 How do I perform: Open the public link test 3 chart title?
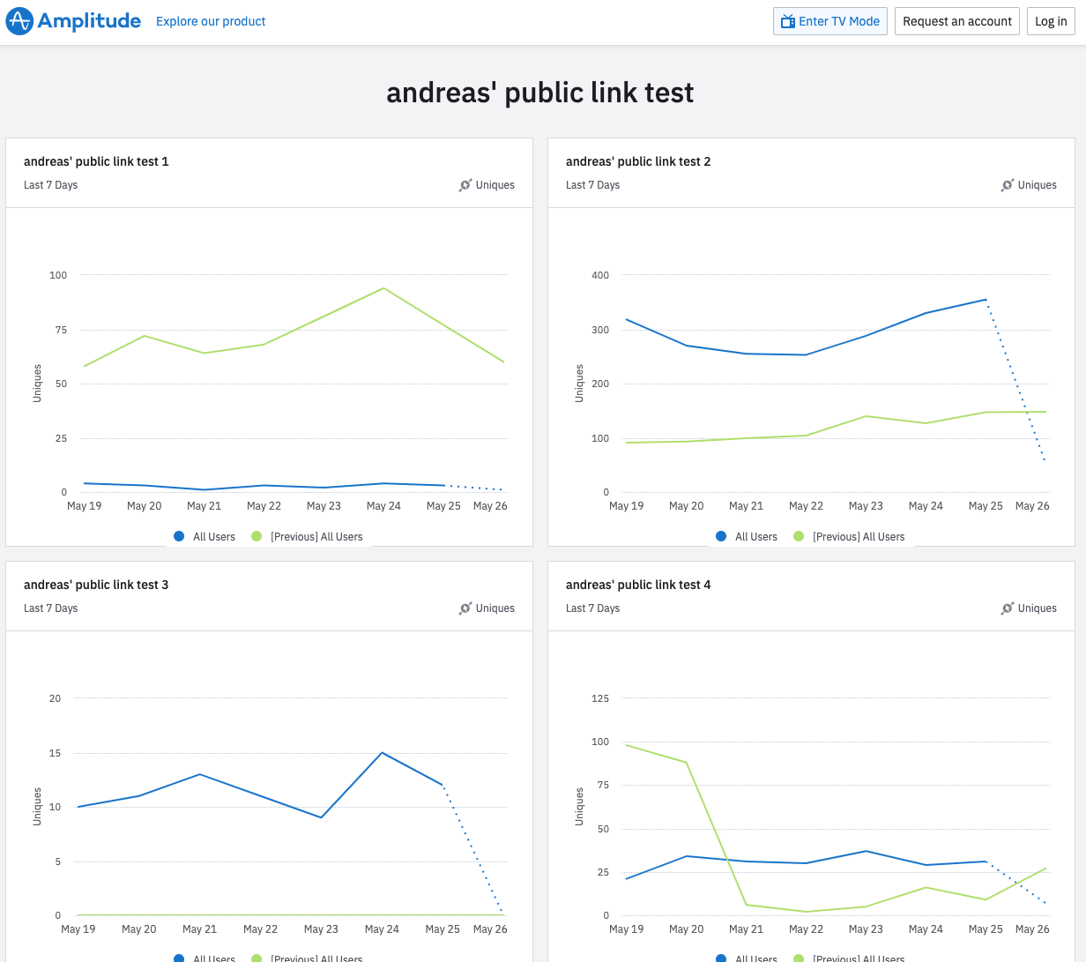click(x=96, y=585)
